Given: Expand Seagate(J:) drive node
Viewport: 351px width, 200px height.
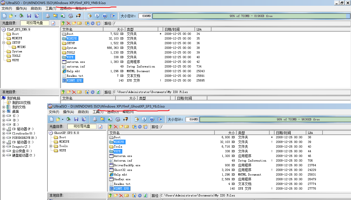Looking at the screenshot, I should pyautogui.click(x=4, y=147).
